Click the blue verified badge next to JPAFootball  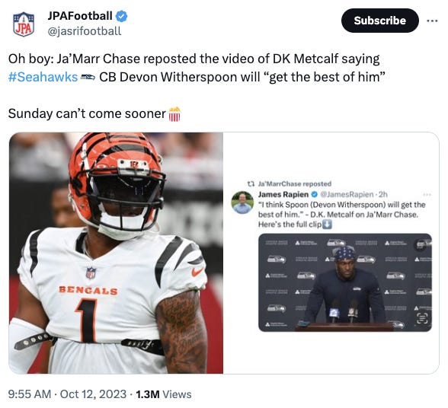(x=121, y=16)
